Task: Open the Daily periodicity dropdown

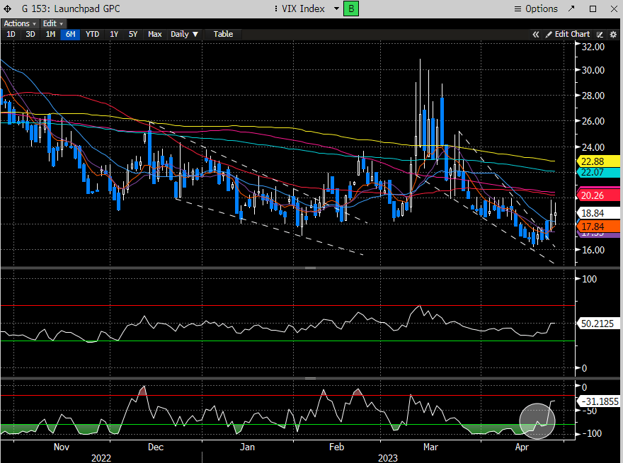Action: click(x=184, y=34)
